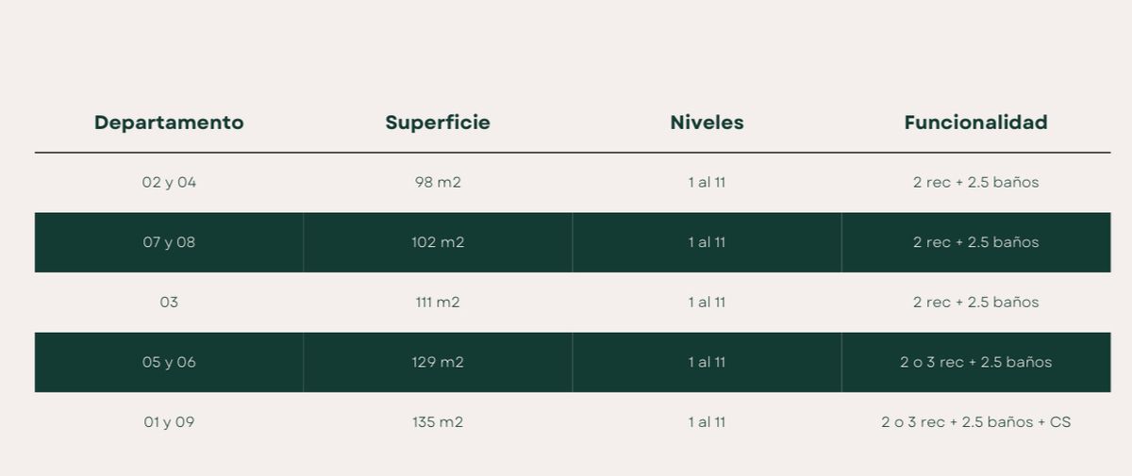The image size is (1132, 476).
Task: Click the Superficie column header
Action: click(x=438, y=123)
